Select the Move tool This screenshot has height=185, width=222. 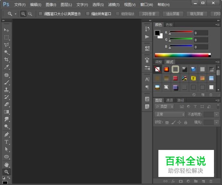6,30
